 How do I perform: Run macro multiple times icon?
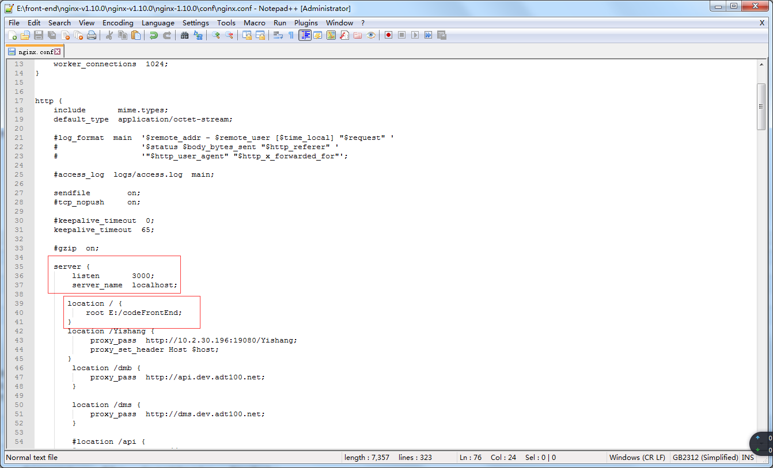(429, 35)
